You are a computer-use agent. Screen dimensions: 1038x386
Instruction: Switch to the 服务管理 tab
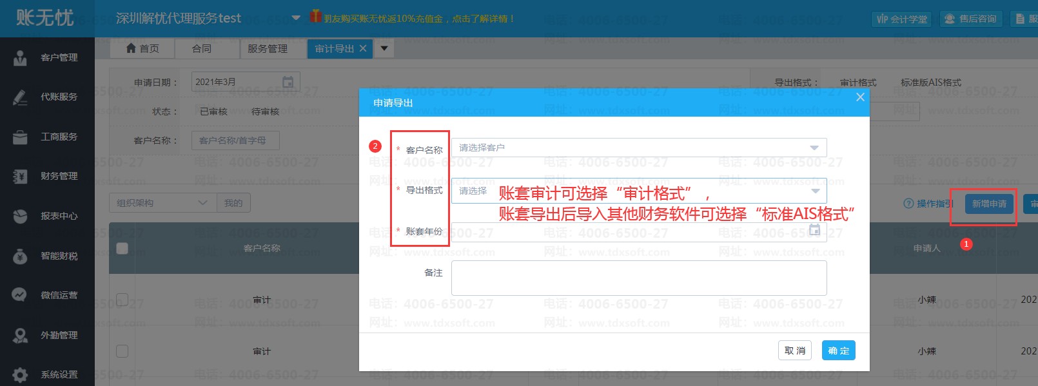(268, 48)
